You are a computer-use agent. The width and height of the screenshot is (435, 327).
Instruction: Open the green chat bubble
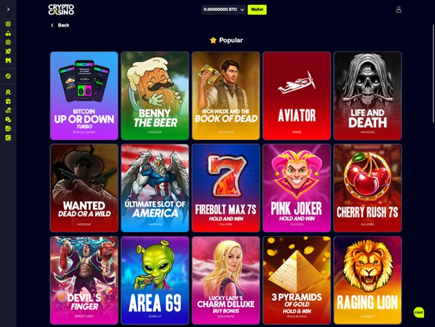point(418,312)
